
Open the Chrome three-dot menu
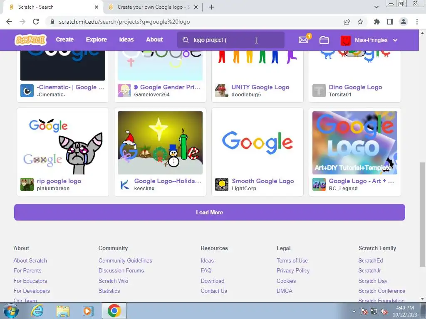click(x=417, y=22)
